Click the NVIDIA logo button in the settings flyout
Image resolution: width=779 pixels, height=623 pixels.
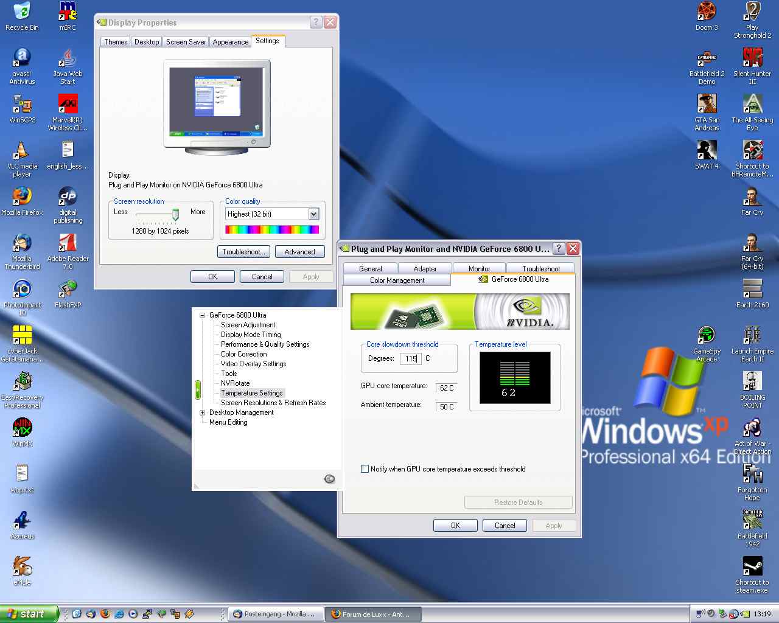coord(329,479)
